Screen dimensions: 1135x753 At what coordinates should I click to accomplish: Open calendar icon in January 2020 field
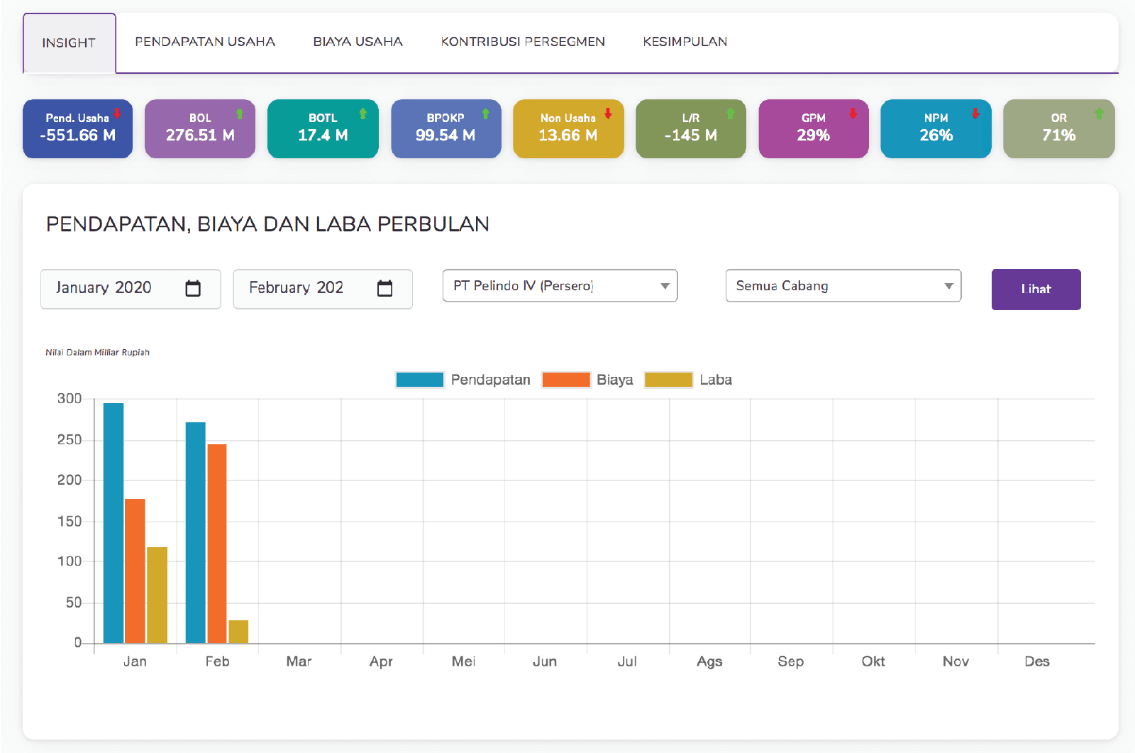point(193,288)
